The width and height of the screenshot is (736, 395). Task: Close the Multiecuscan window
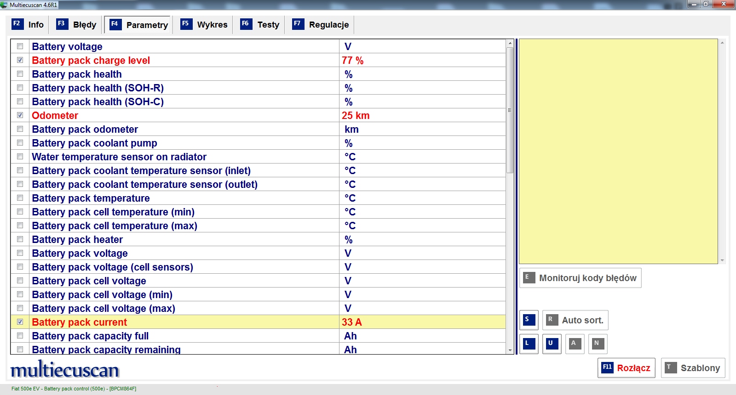pyautogui.click(x=724, y=4)
